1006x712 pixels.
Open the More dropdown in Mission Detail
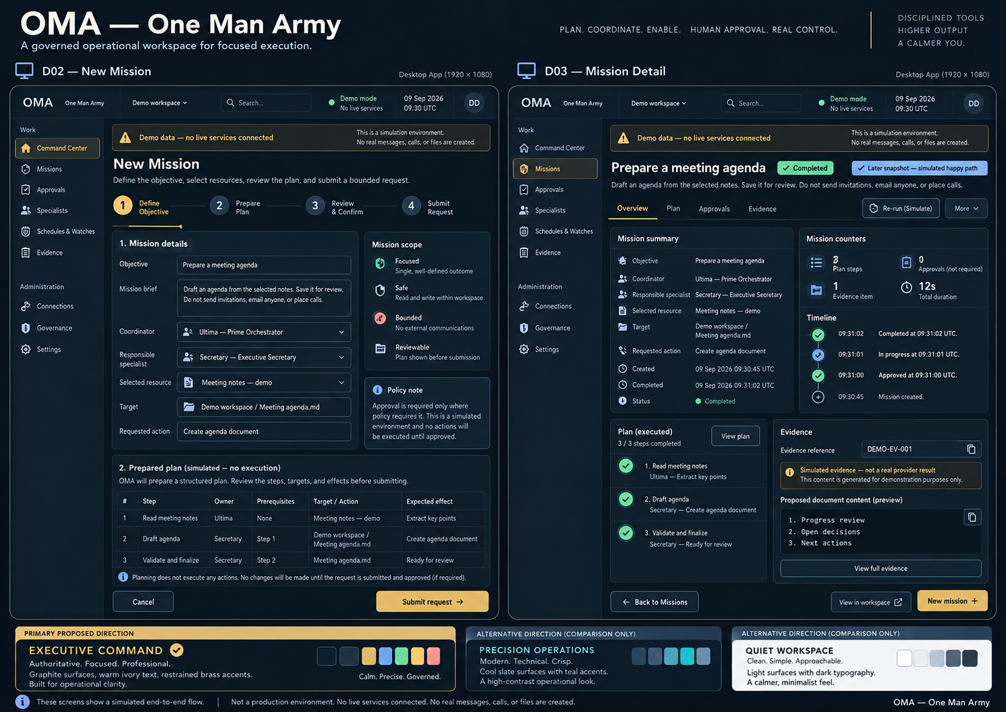point(966,209)
